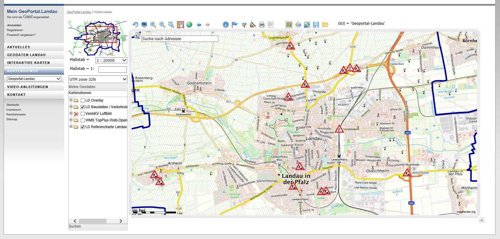The width and height of the screenshot is (500, 239).
Task: Go back to previous map extent arrow
Action: (x=199, y=25)
